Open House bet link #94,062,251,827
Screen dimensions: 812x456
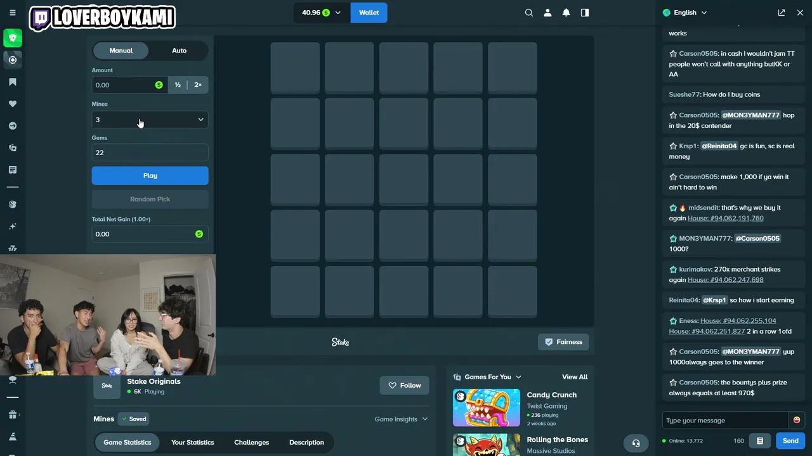(x=707, y=331)
